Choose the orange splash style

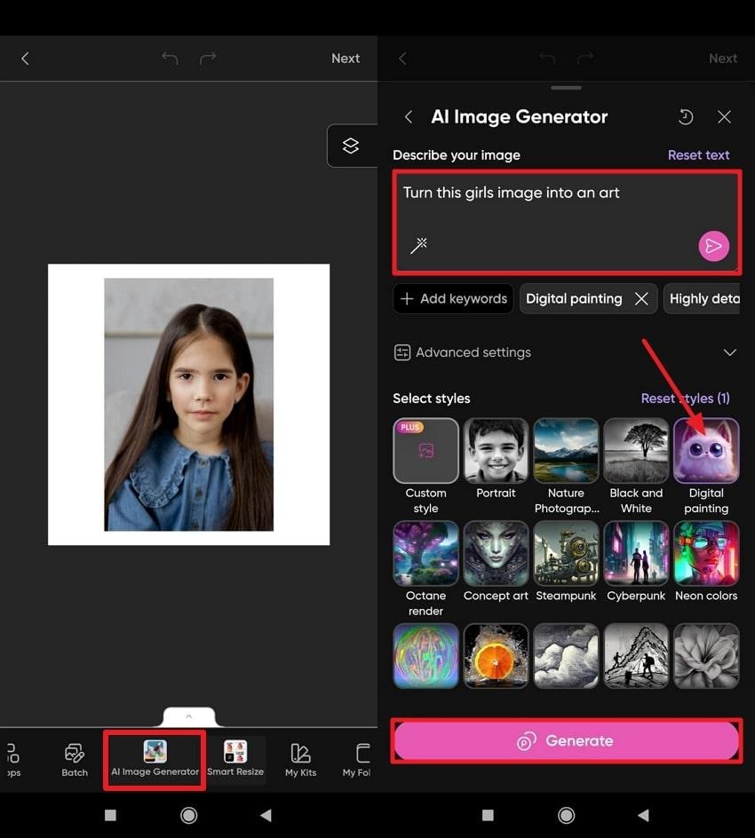point(496,656)
